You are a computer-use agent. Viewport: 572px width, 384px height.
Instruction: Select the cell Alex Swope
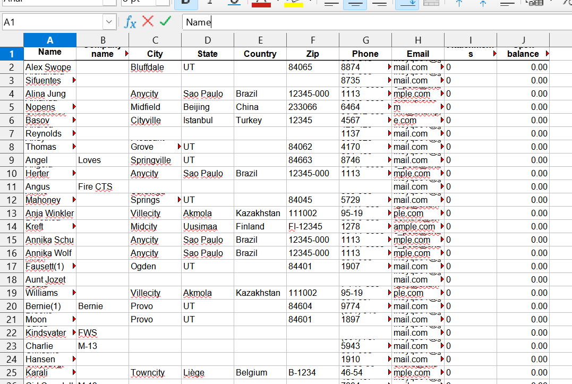[50, 67]
